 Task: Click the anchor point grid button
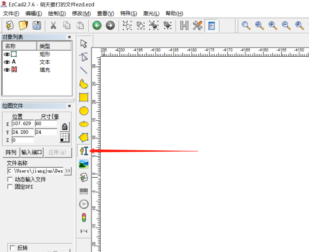(x=65, y=137)
